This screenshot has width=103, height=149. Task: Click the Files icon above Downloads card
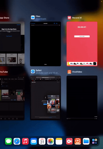tap(33, 17)
